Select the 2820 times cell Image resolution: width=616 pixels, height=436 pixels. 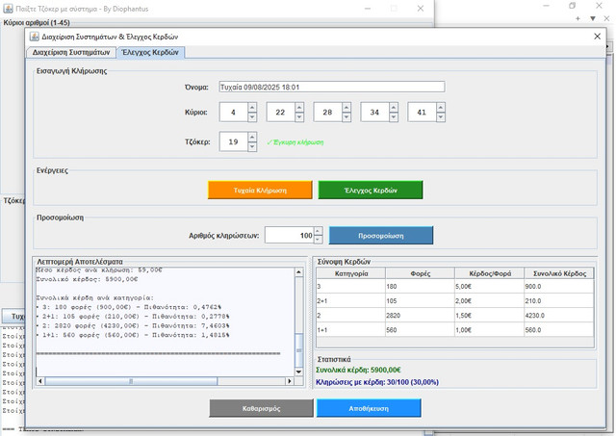pos(421,316)
